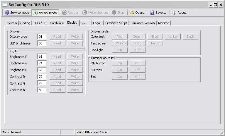Run the Blue color test
225x136 pixels.
(155, 37)
